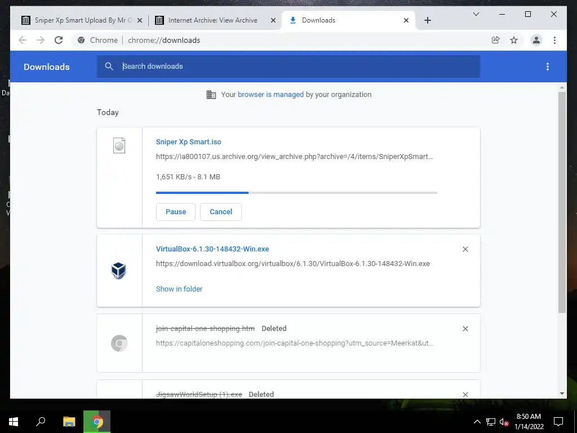Click the ia800107.us.archive.org source URL

294,157
